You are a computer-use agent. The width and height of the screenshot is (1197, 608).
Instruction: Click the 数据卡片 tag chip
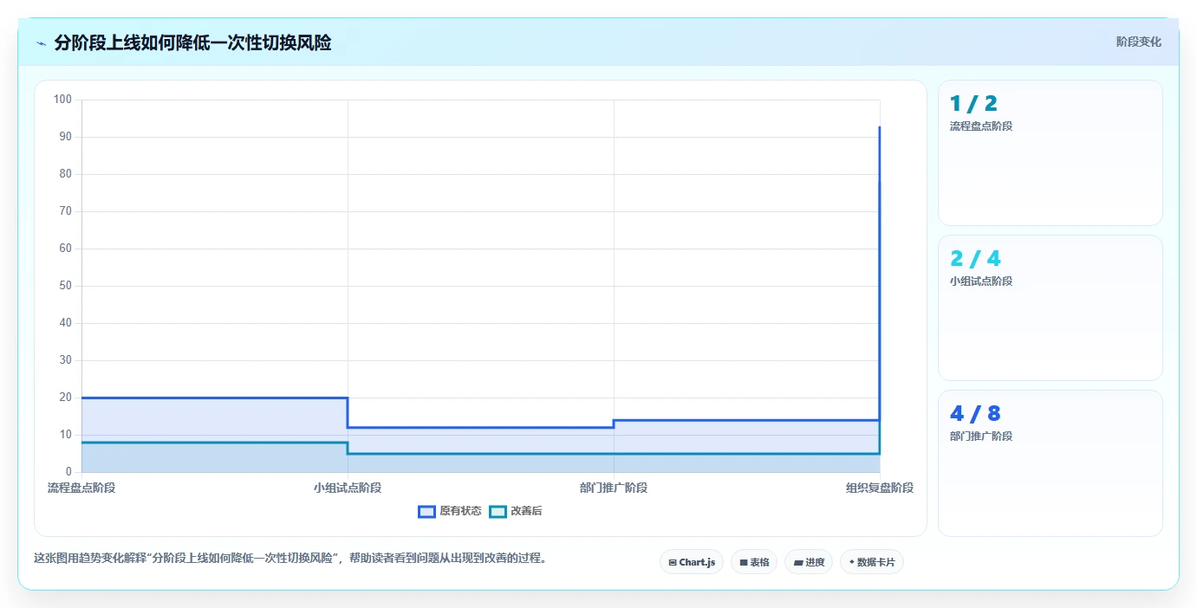872,562
